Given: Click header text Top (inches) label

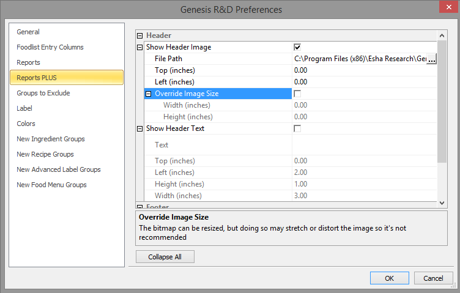Looking at the screenshot, I should [x=175, y=161].
